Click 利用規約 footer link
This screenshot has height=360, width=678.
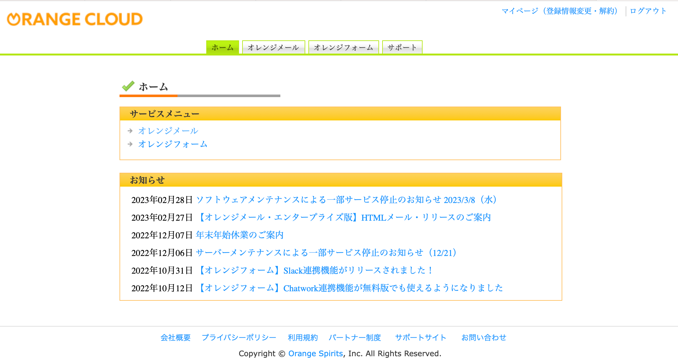(x=303, y=338)
